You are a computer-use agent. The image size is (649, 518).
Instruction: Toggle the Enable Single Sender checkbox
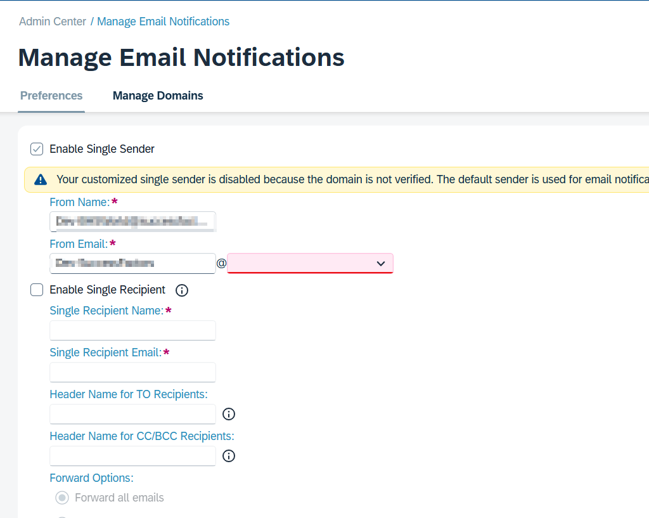tap(37, 149)
